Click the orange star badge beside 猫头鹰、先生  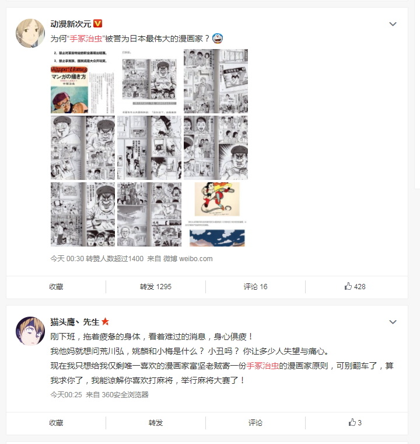coord(105,321)
